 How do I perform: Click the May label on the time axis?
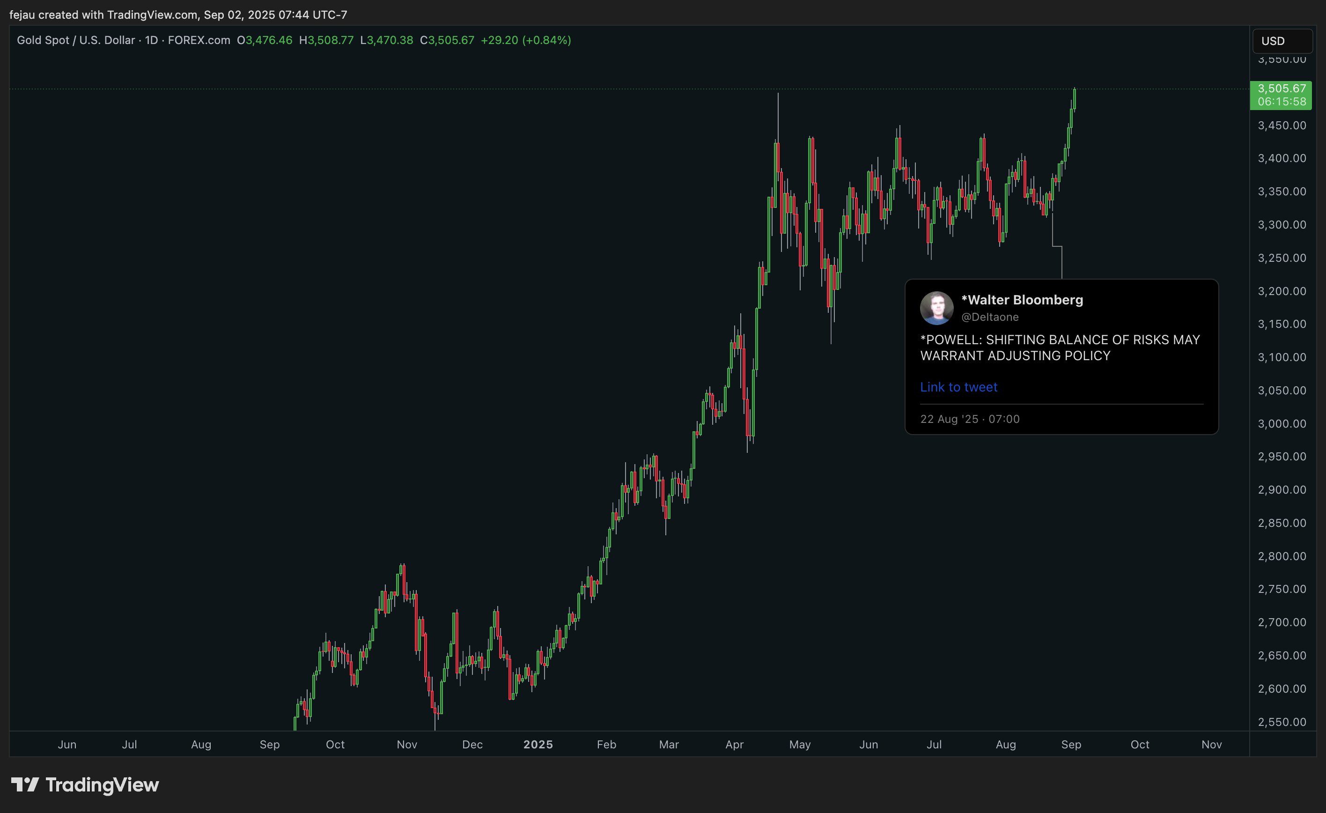800,744
